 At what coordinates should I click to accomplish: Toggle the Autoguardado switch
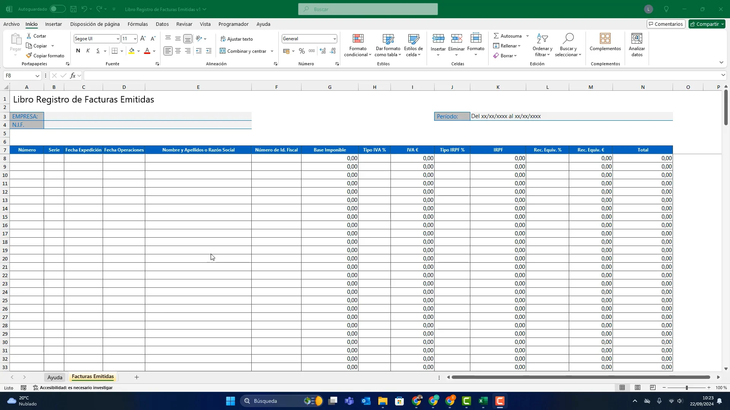point(57,9)
